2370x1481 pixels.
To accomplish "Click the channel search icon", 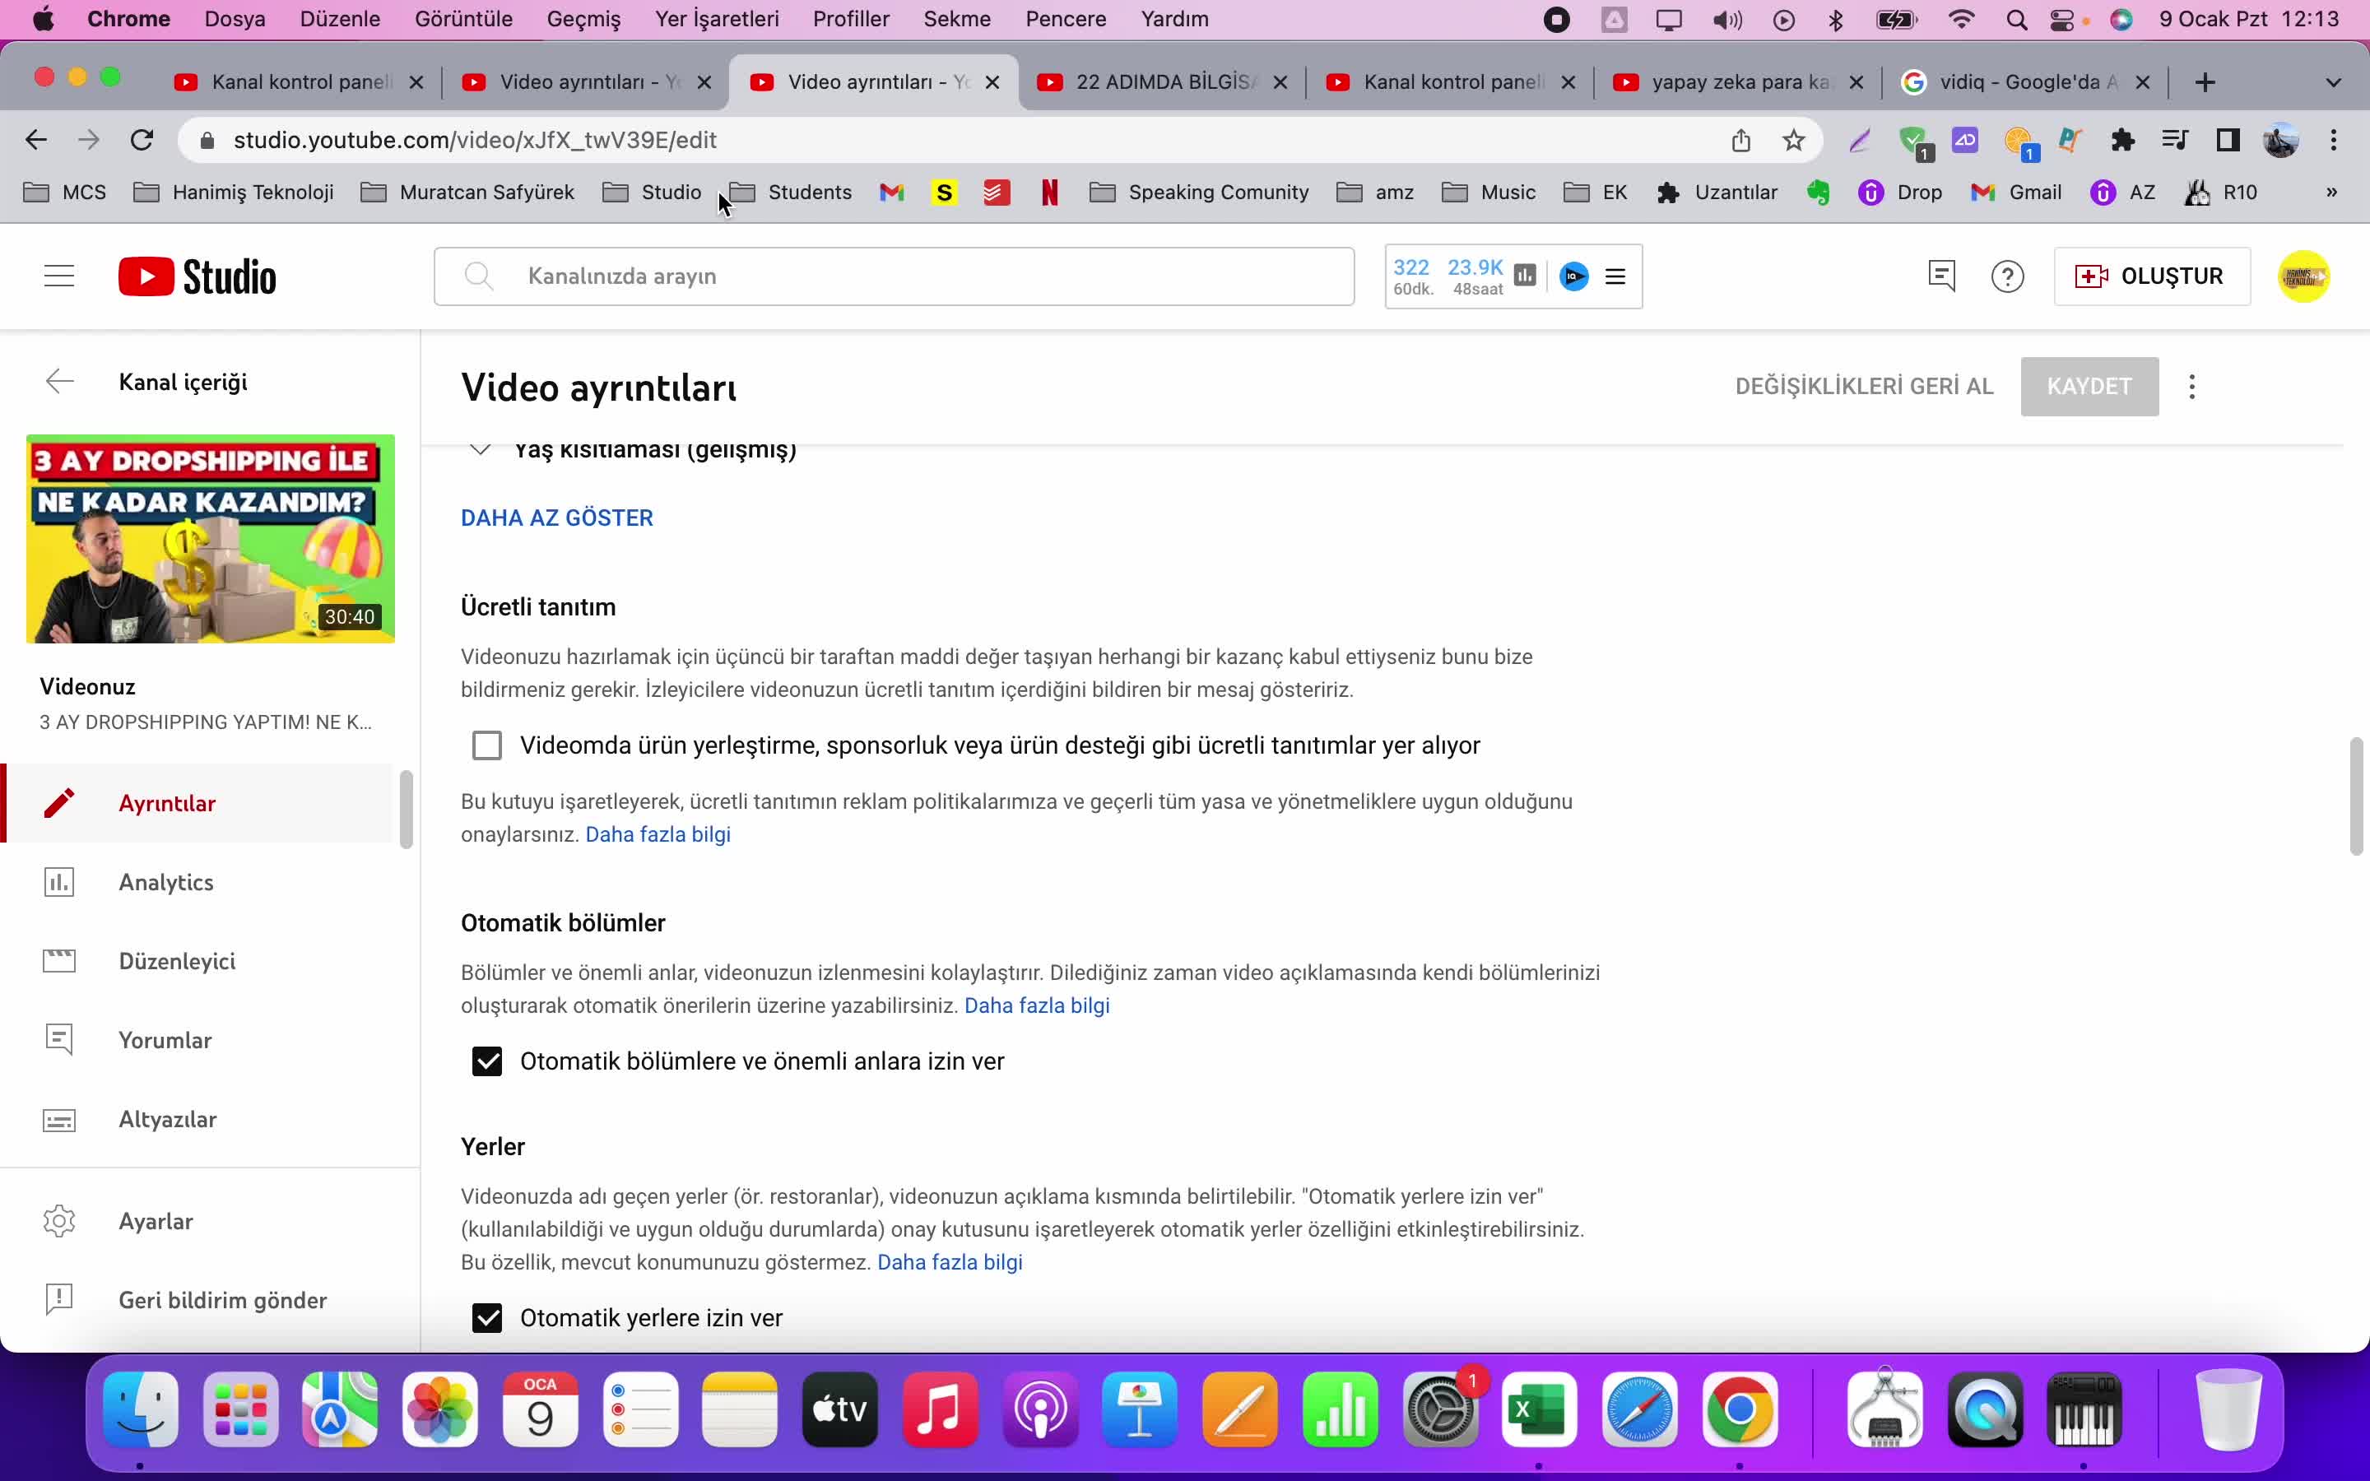I will (478, 276).
